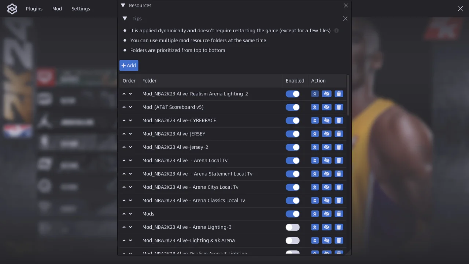This screenshot has width=469, height=264.
Task: Open the Plugins menu
Action: pos(34,9)
